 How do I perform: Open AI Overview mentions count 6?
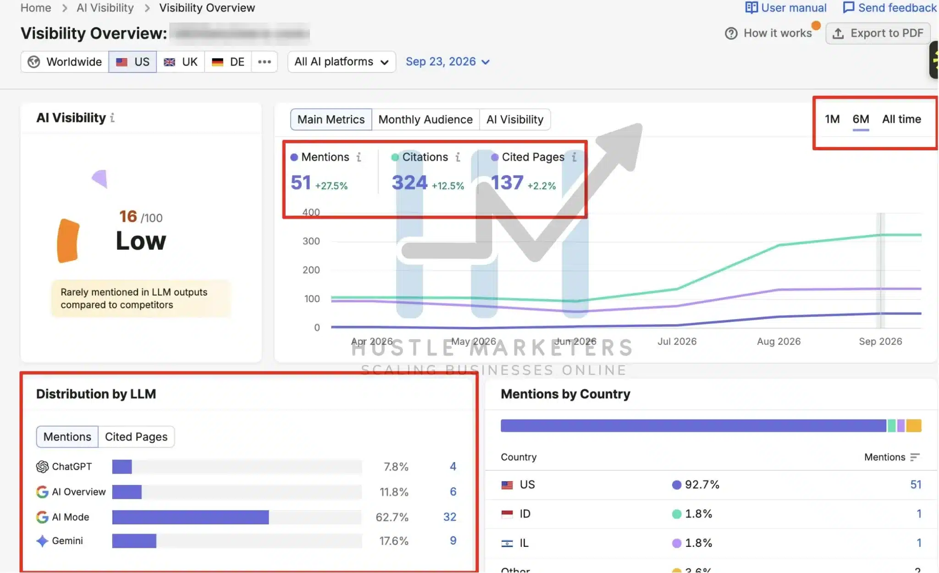pos(453,492)
